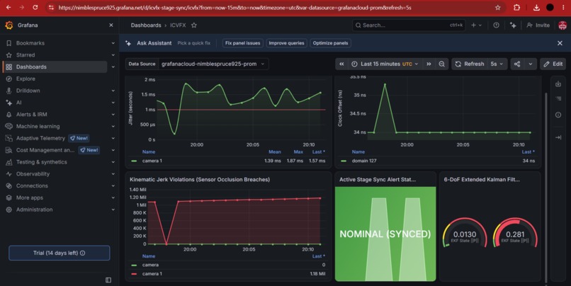This screenshot has height=286, width=571.
Task: Open the share options dropdown arrow
Action: 530,64
